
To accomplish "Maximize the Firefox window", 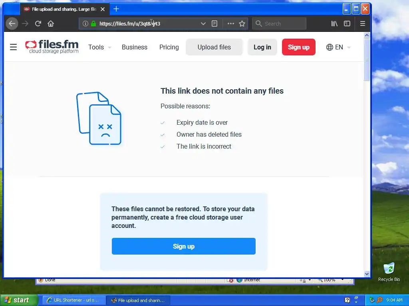I will (356, 9).
